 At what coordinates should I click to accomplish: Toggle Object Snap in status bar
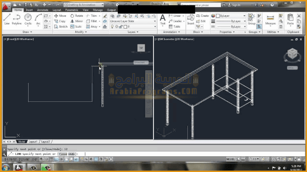pos(66,159)
